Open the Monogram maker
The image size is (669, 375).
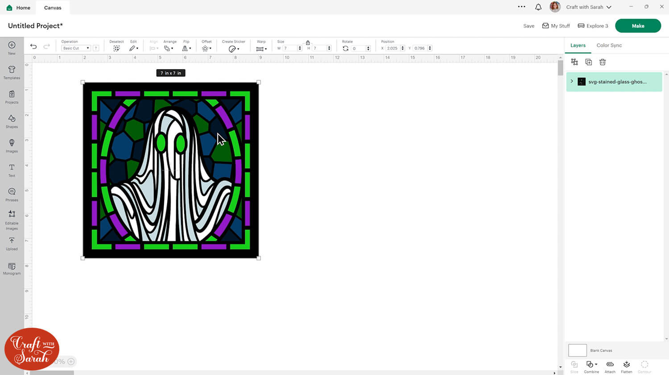11,268
